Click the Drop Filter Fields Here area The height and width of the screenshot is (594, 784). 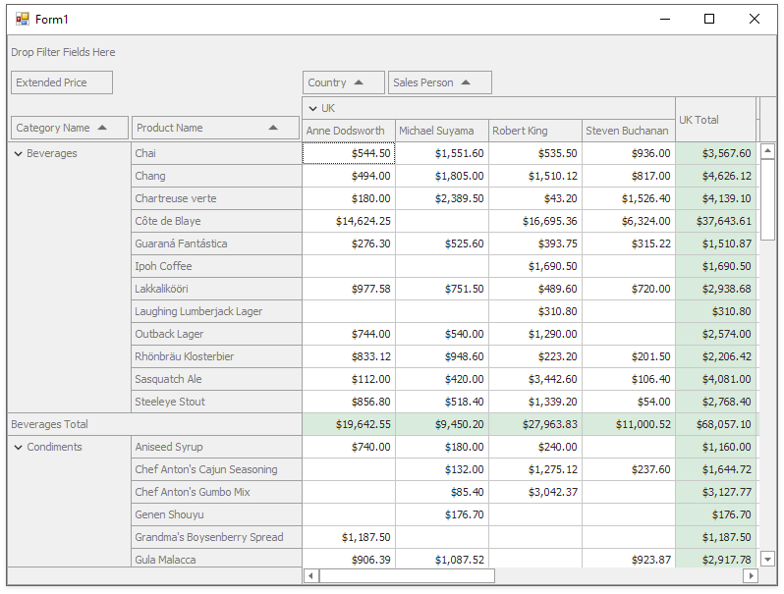pyautogui.click(x=63, y=52)
